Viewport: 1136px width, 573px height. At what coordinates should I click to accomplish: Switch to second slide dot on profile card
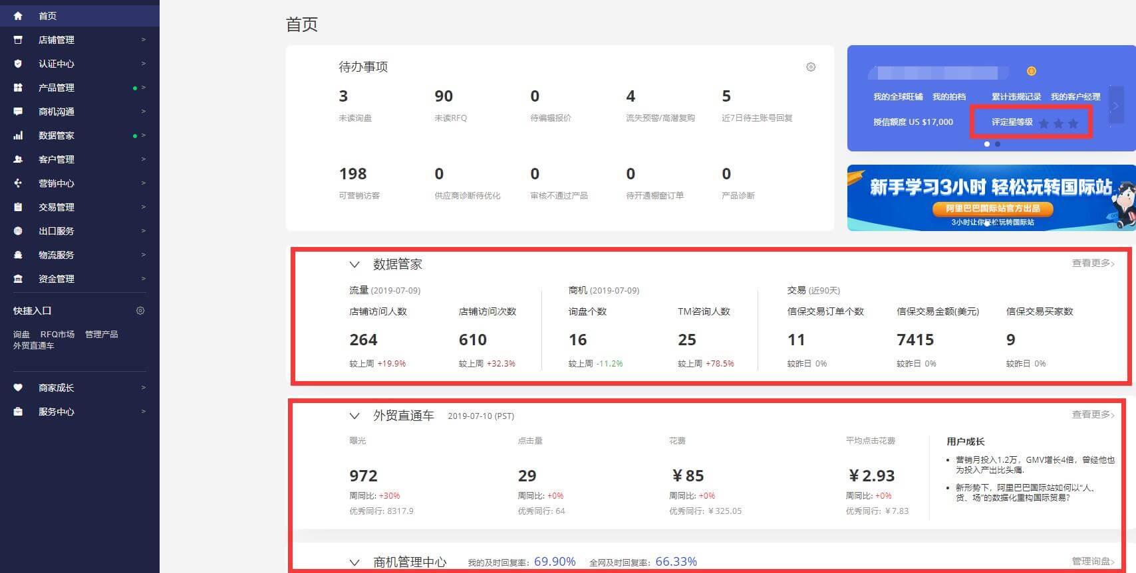click(997, 144)
